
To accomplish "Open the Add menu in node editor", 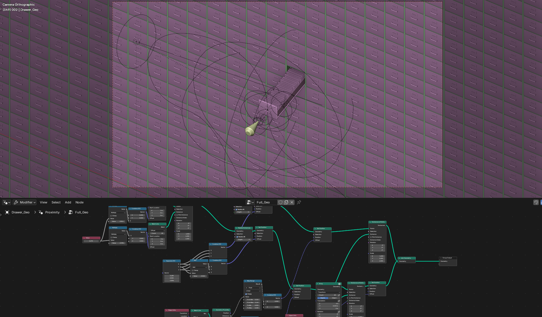I will click(x=68, y=202).
